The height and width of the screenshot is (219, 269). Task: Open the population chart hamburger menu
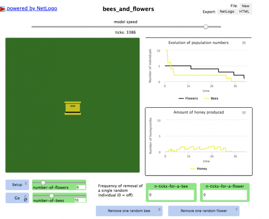click(244, 43)
